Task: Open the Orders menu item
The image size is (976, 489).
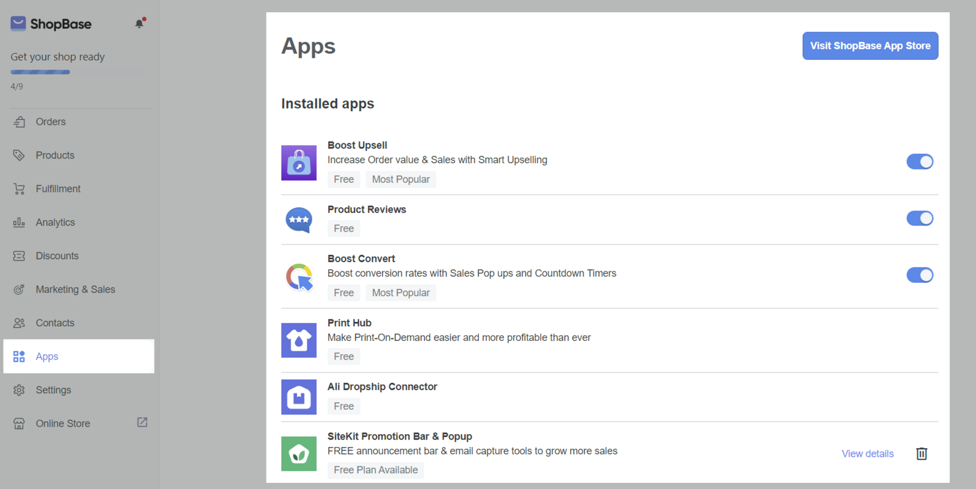Action: coord(51,122)
